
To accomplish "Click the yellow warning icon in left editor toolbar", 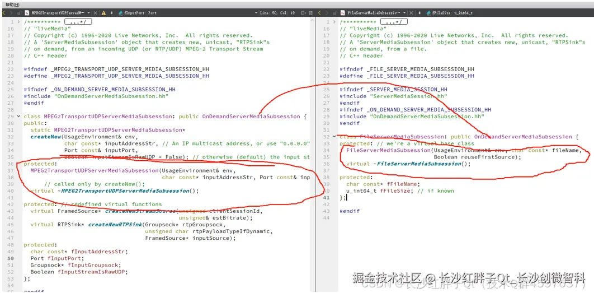I will (104, 13).
